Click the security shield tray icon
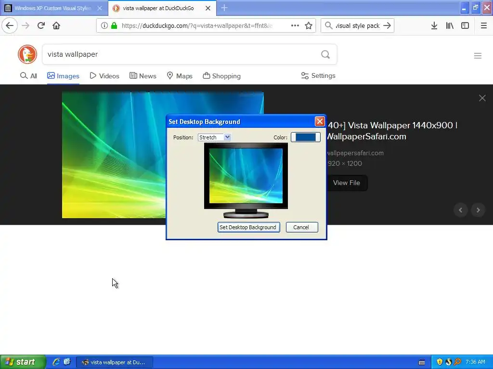Viewport: 493px width, 369px height. click(439, 362)
